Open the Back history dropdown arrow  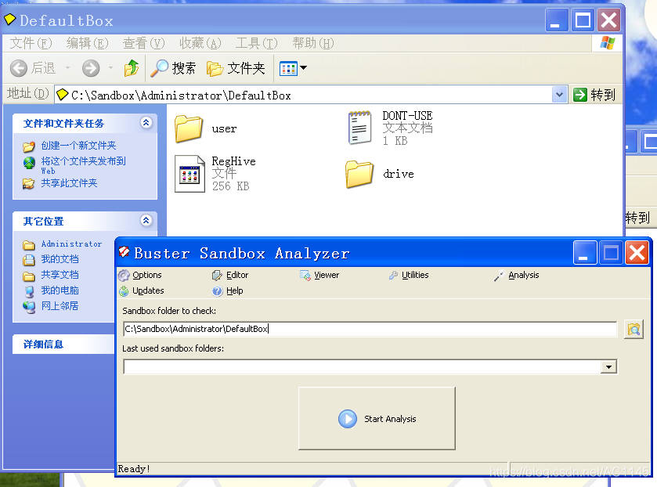(x=67, y=67)
